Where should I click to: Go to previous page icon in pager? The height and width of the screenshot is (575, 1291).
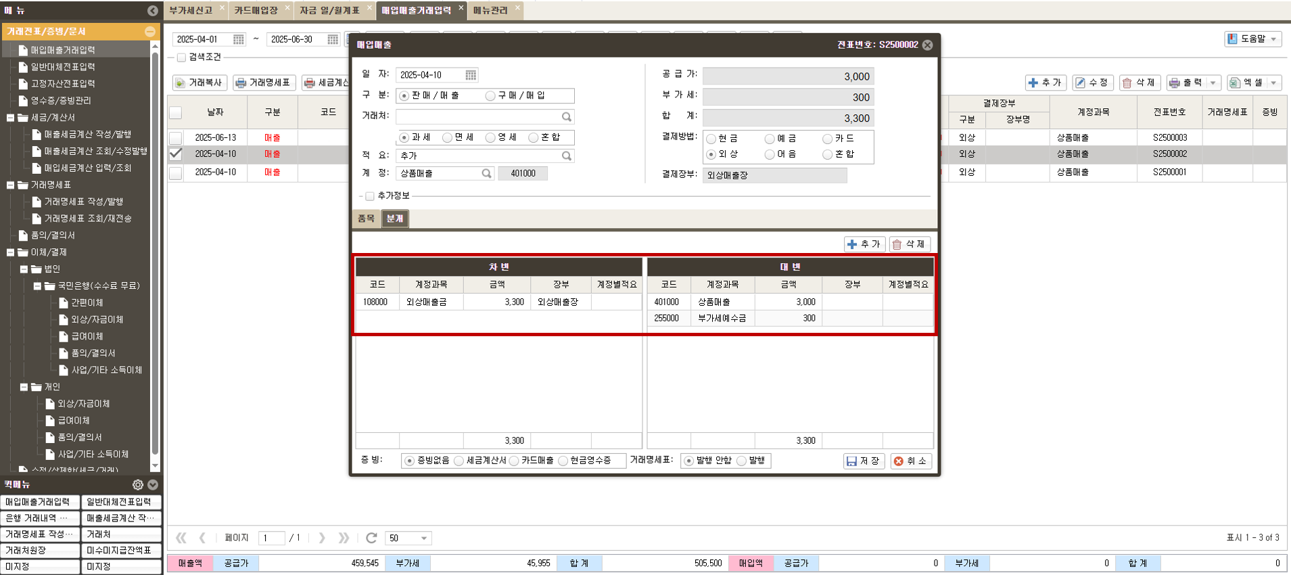202,538
